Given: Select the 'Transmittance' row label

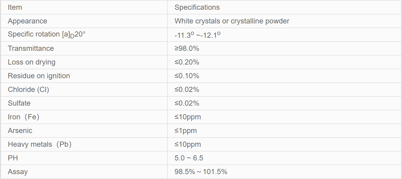Looking at the screenshot, I should point(31,48).
